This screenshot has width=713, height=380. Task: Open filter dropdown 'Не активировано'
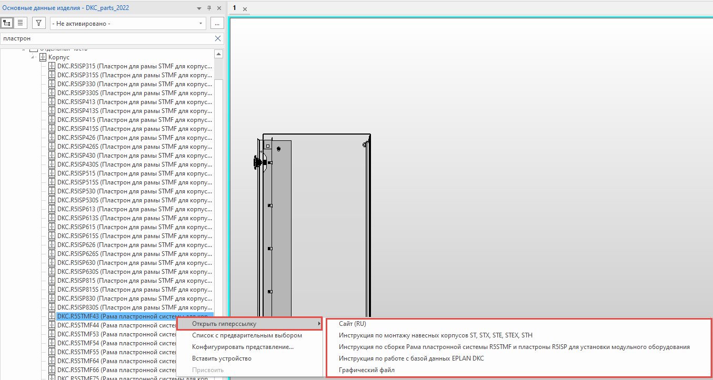pos(128,23)
